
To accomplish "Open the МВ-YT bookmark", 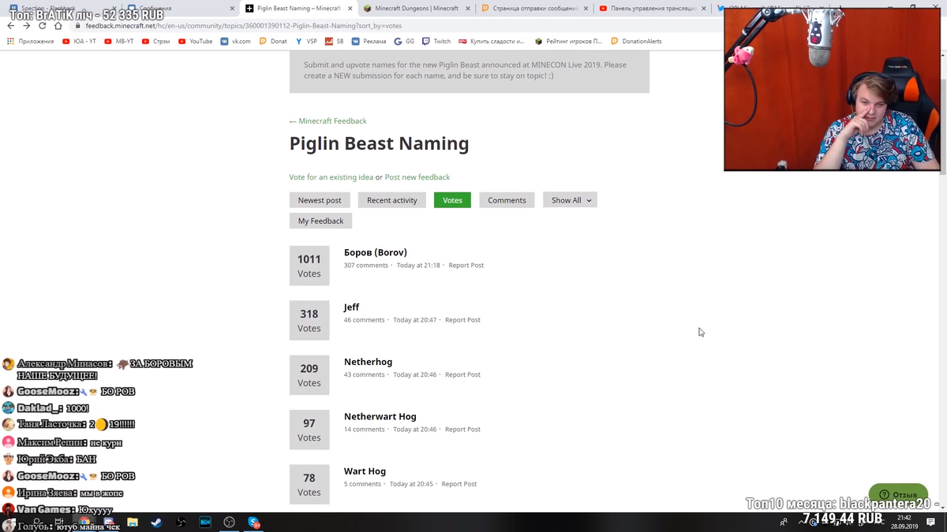I will (119, 41).
